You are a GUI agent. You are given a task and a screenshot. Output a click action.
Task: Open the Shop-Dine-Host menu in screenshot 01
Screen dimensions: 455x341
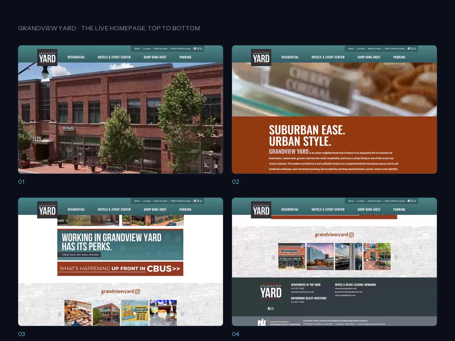155,57
